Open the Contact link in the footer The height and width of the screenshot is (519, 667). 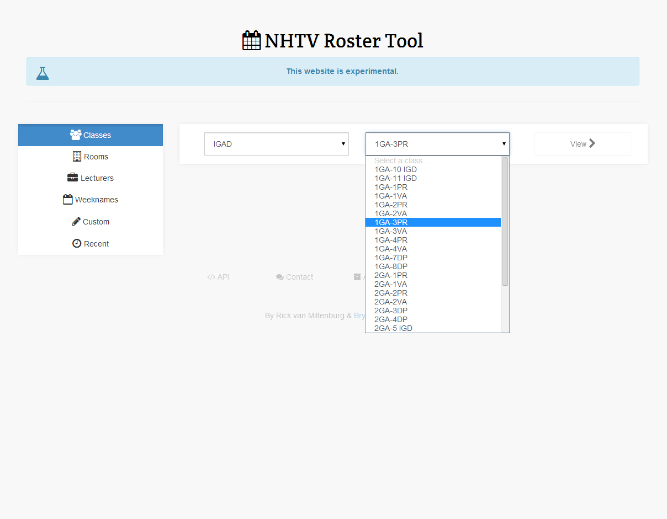(x=295, y=277)
